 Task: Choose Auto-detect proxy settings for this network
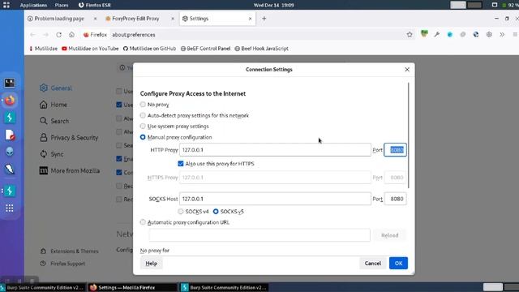coord(143,115)
